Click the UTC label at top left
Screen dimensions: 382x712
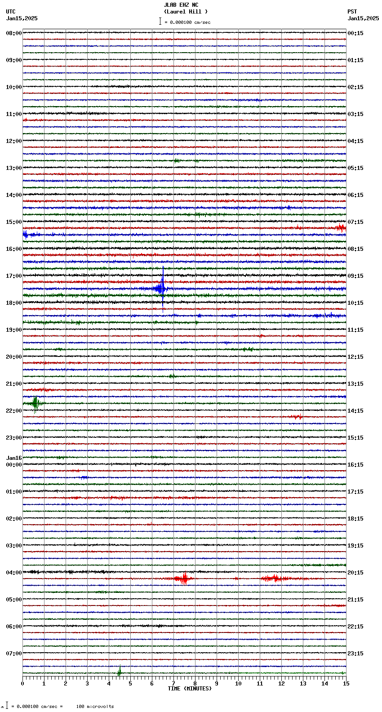[x=11, y=12]
